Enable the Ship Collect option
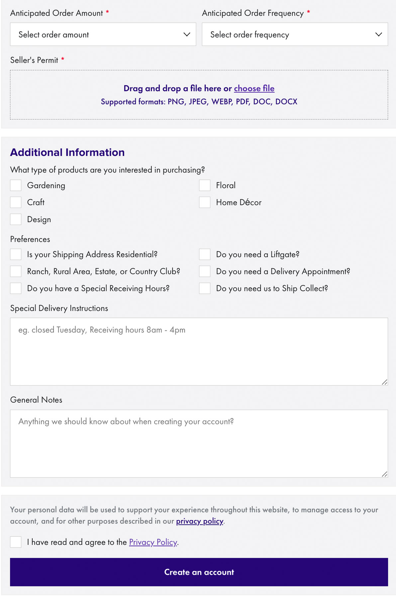The height and width of the screenshot is (599, 396). 205,289
